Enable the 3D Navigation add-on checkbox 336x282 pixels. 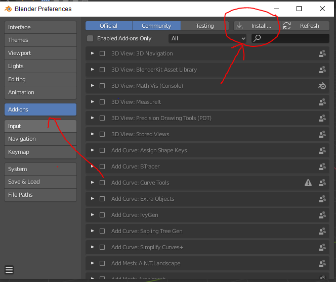[102, 53]
